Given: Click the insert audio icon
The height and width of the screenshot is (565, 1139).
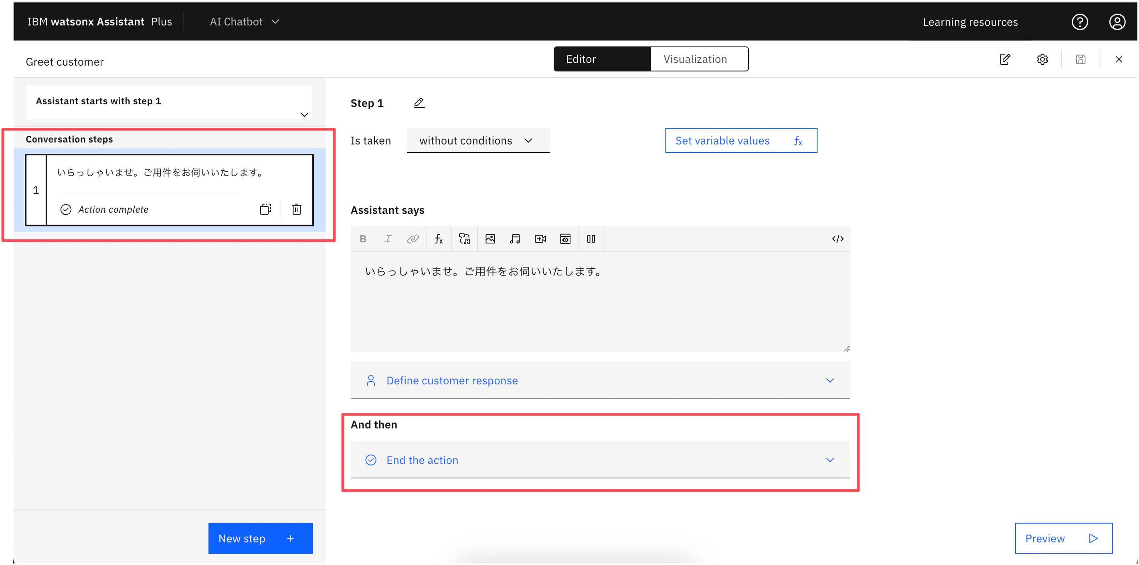Looking at the screenshot, I should (x=515, y=239).
